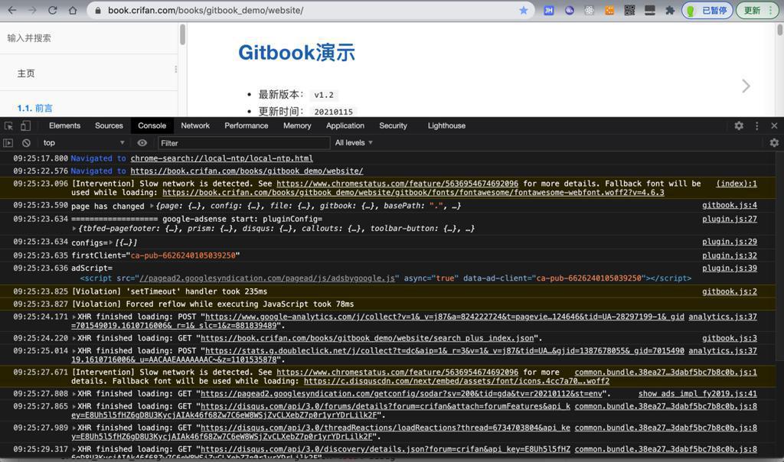Close the DevTools panel
Viewport: 784px width, 462px height.
(x=774, y=126)
